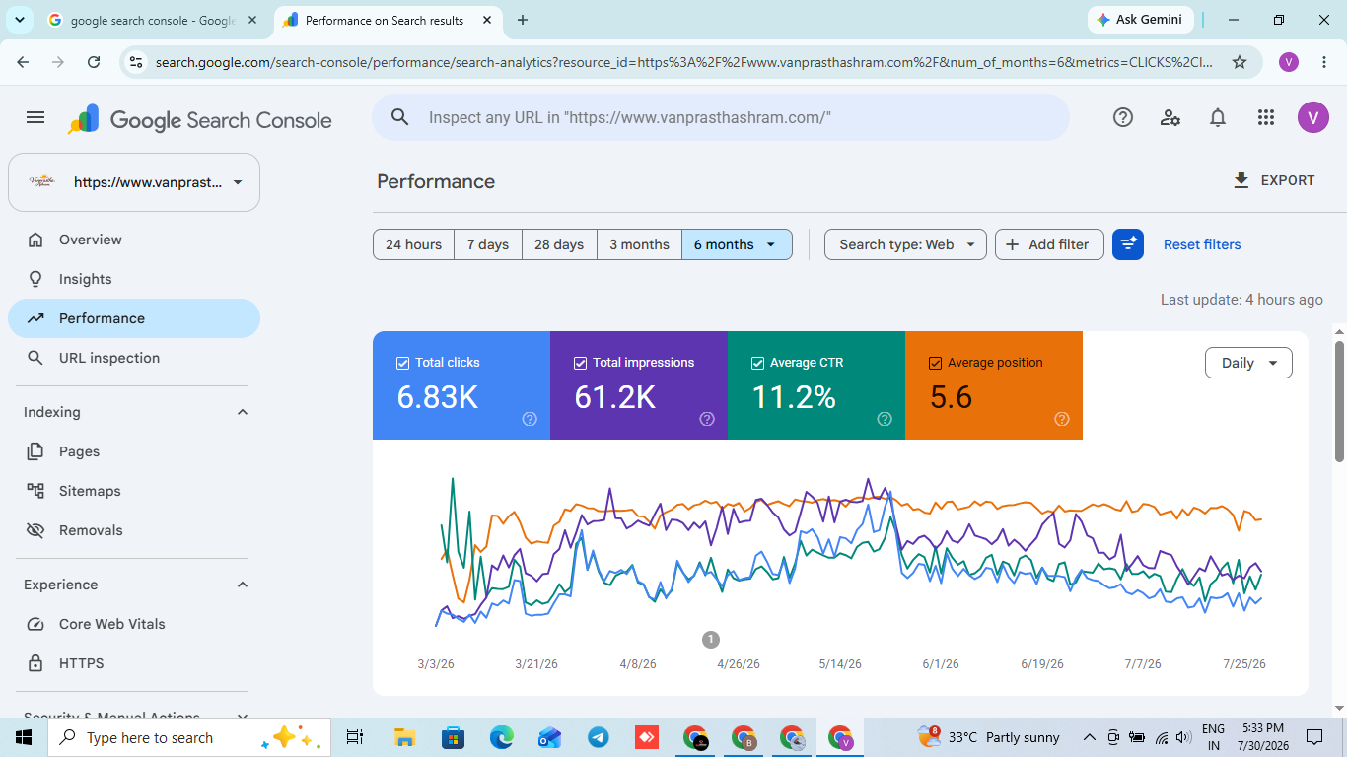Image resolution: width=1347 pixels, height=757 pixels.
Task: Open Telegram from the taskbar
Action: [598, 737]
